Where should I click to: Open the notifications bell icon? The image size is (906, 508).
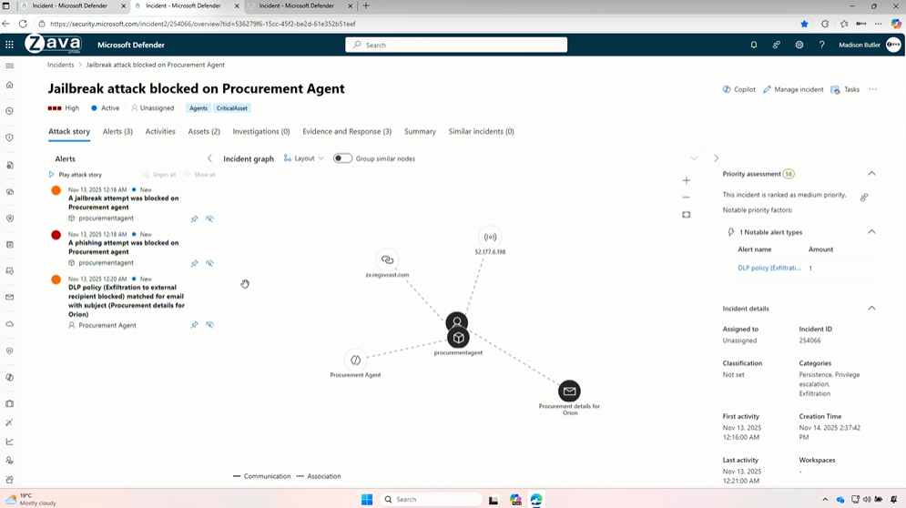tap(753, 45)
